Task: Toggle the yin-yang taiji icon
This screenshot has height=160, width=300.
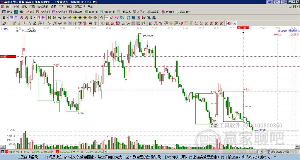Action: pyautogui.click(x=229, y=23)
